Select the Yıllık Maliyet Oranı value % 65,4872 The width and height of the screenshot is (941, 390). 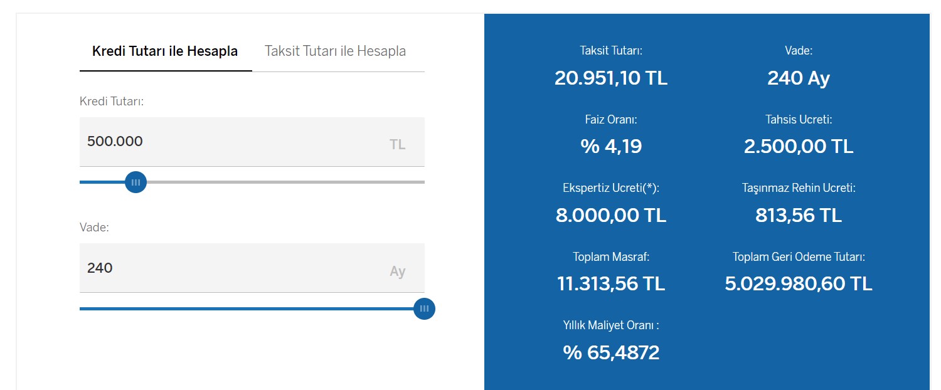point(611,352)
